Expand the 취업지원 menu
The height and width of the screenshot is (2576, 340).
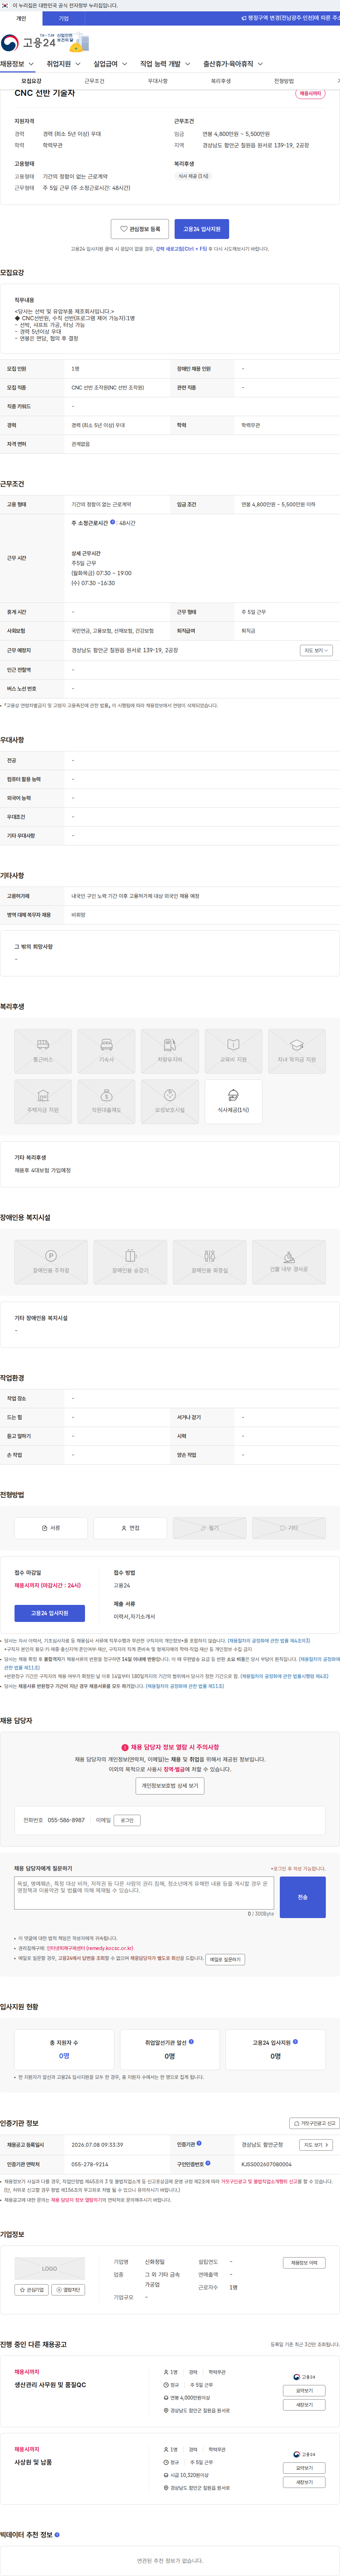[64, 64]
